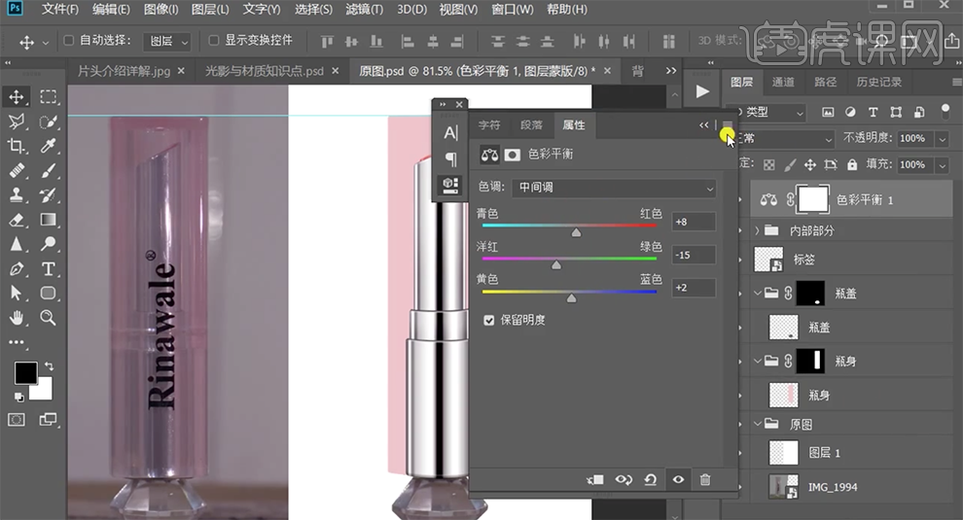Toggle the Preserve Luminosity checkbox
This screenshot has width=963, height=520.
click(x=489, y=320)
